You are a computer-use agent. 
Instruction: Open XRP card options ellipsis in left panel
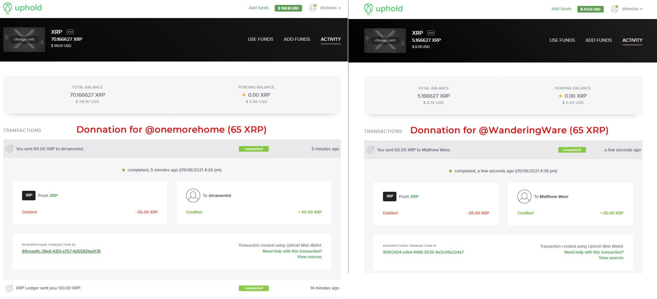point(70,32)
